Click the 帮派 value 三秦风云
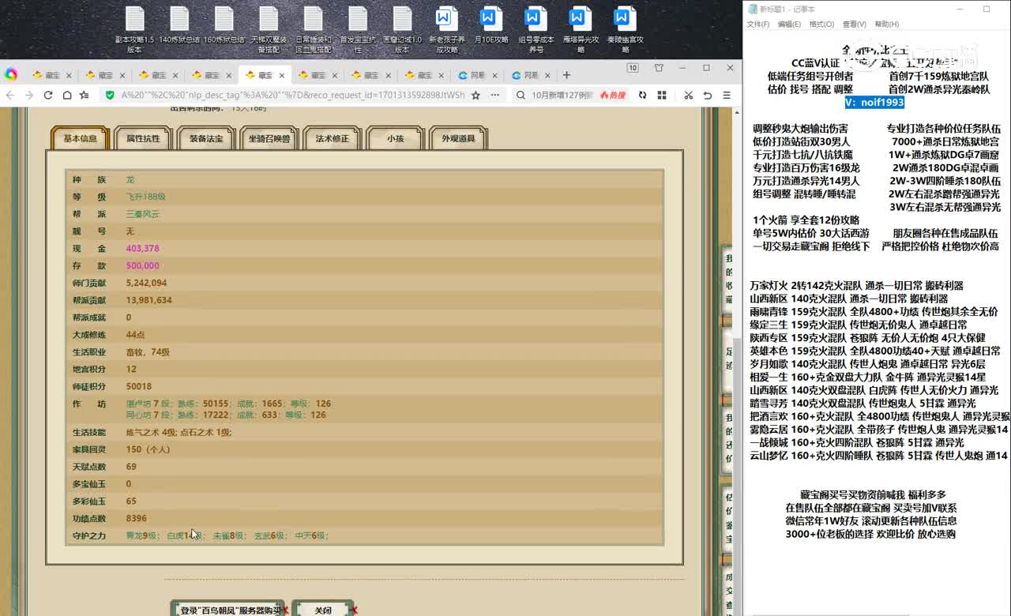Screen dimensions: 1011x616 click(x=143, y=214)
